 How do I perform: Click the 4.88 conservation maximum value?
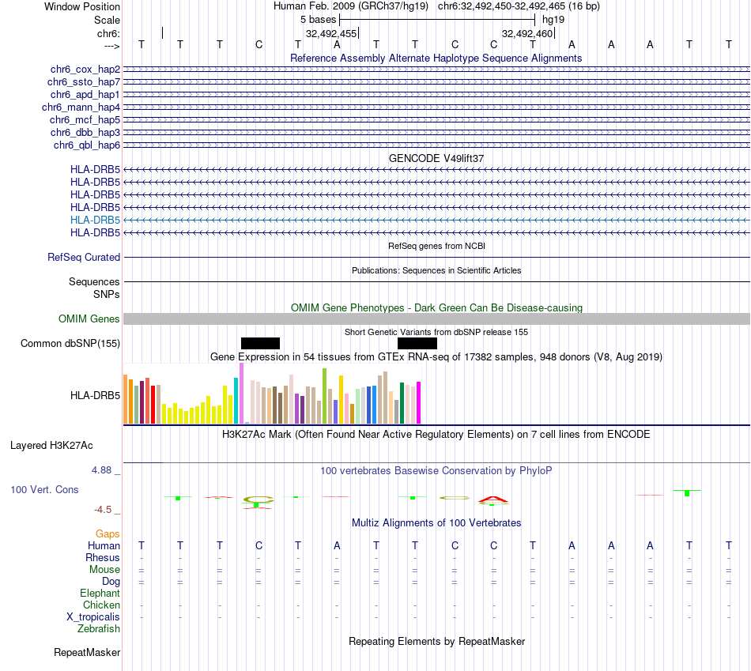[101, 470]
